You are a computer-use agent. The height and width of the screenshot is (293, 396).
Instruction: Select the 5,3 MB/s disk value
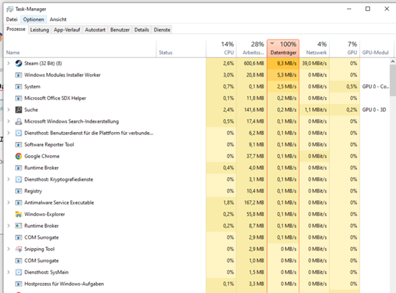pyautogui.click(x=283, y=75)
